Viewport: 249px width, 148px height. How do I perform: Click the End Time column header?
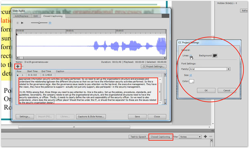click(x=46, y=71)
